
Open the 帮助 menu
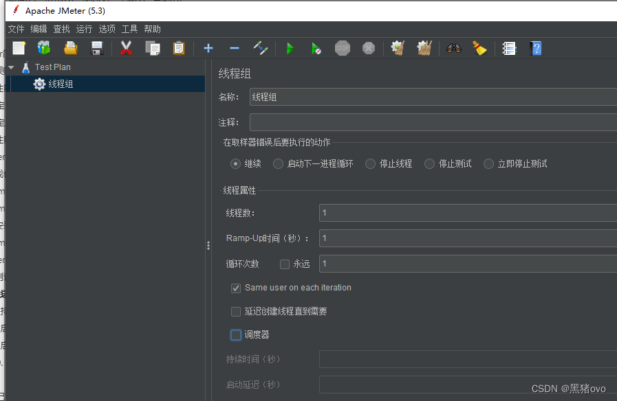(152, 29)
